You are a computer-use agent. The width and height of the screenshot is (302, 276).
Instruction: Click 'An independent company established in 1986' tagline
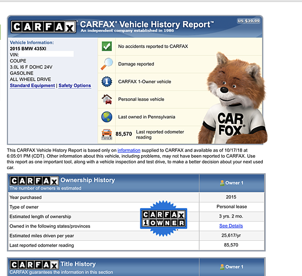tap(127, 30)
